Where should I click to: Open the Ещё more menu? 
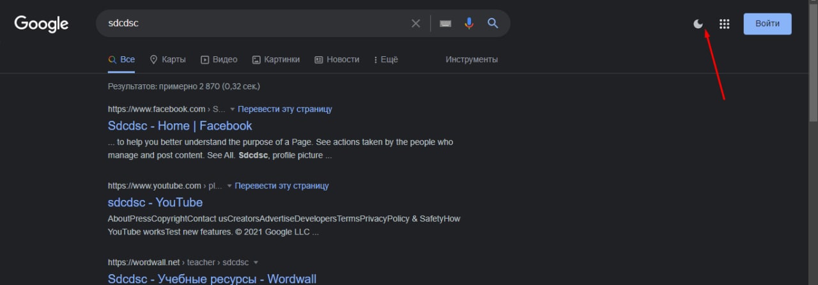point(385,59)
